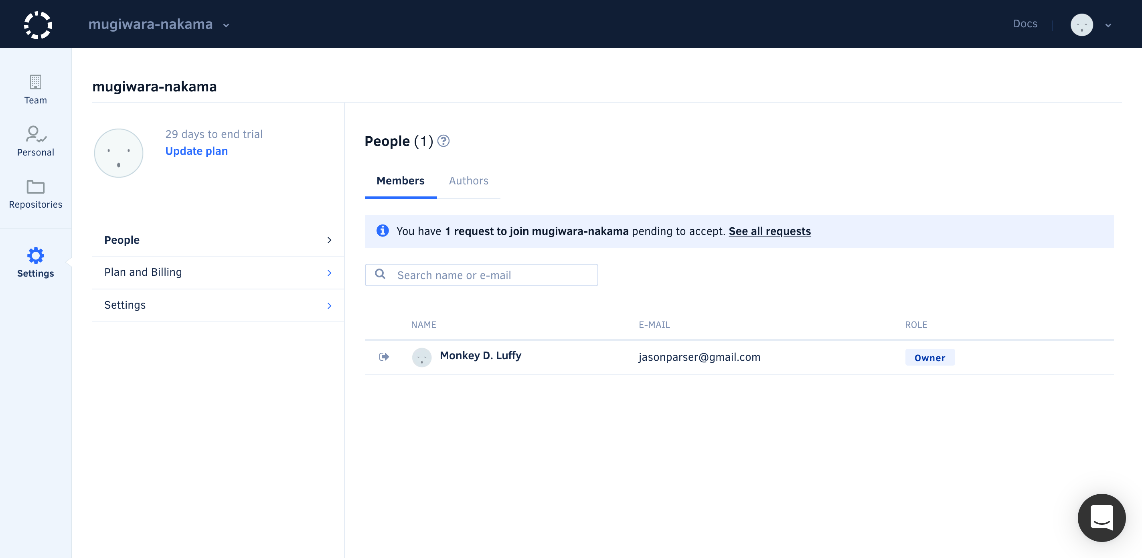The width and height of the screenshot is (1142, 558).
Task: Open the Docs link
Action: 1025,24
